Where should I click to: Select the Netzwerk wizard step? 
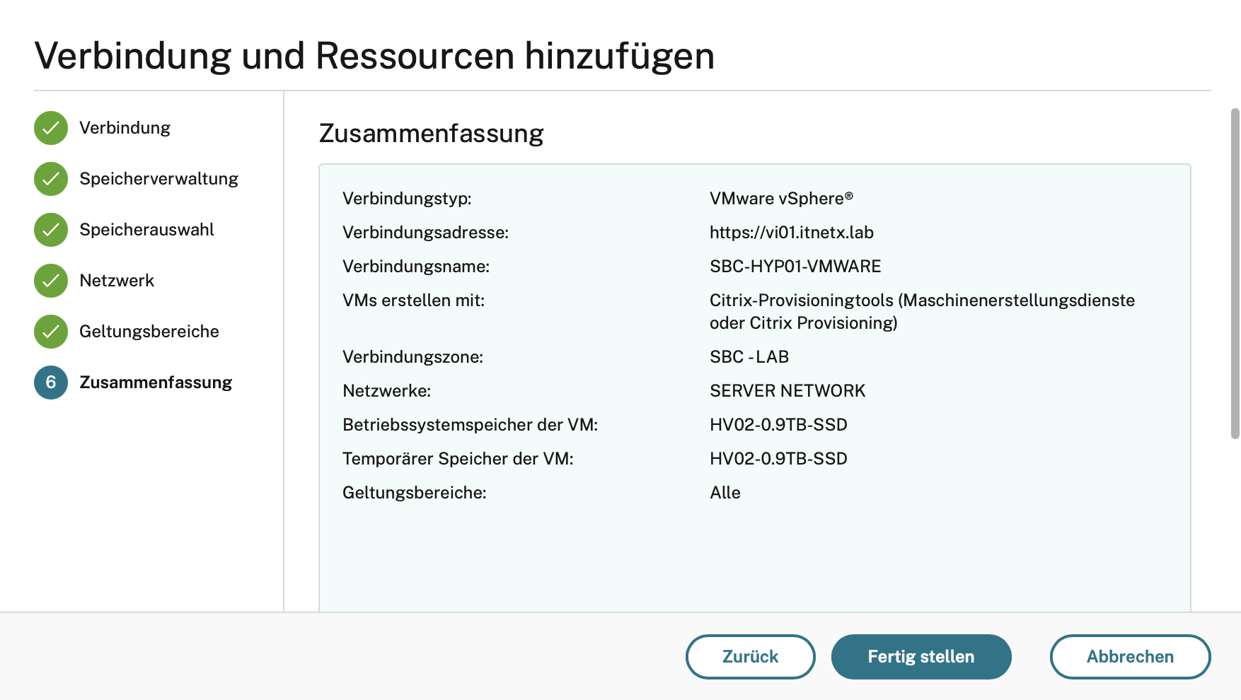coord(117,281)
